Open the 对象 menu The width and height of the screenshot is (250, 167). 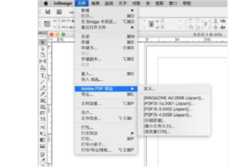pos(136,3)
